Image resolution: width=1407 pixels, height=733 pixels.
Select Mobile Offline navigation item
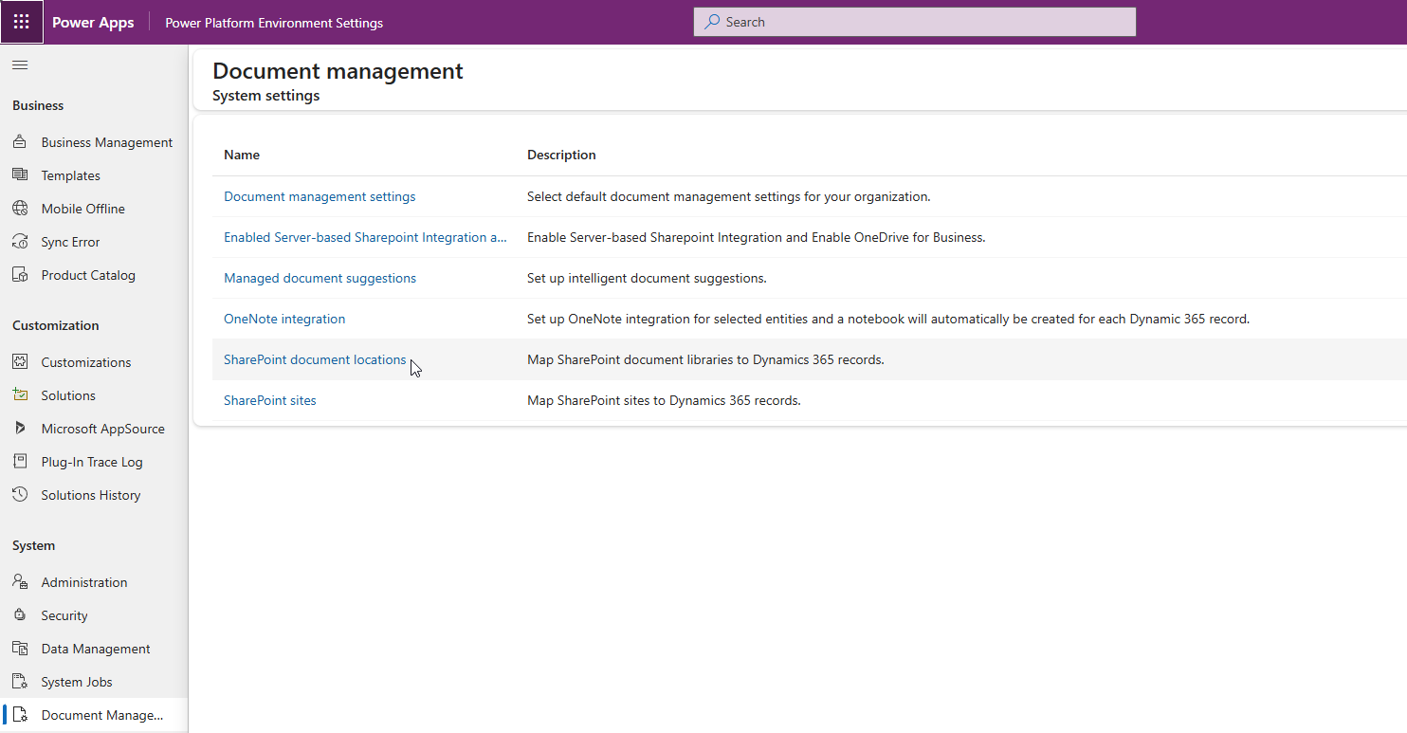pos(94,209)
